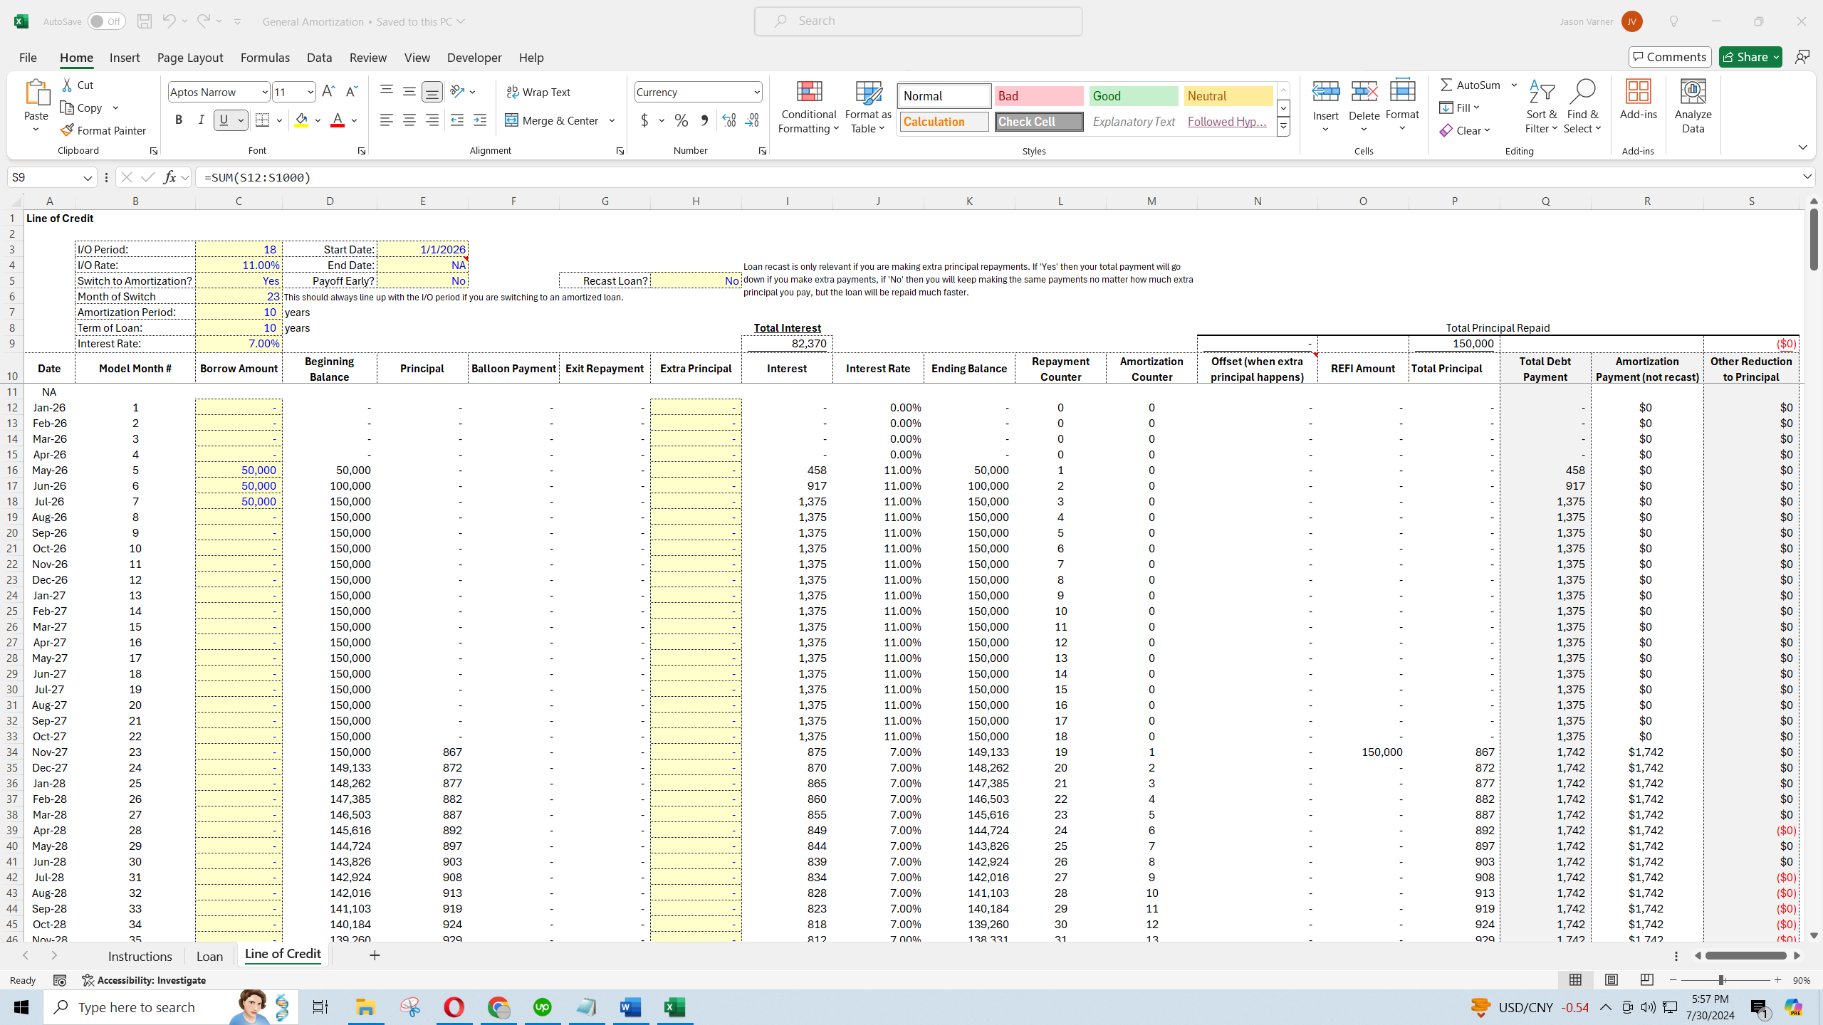
Task: Switch to Page Break Preview icon
Action: coord(1647,980)
